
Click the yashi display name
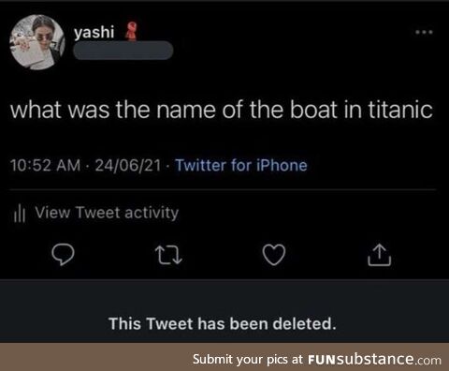point(94,32)
